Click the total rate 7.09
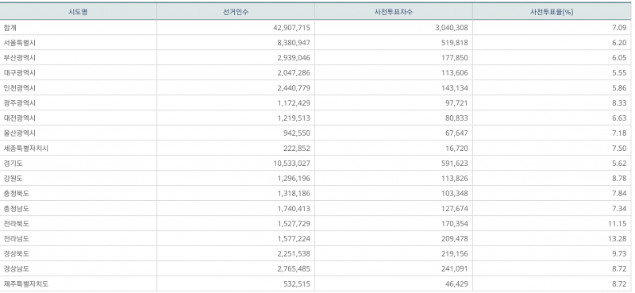Image resolution: width=635 pixels, height=293 pixels. (618, 28)
